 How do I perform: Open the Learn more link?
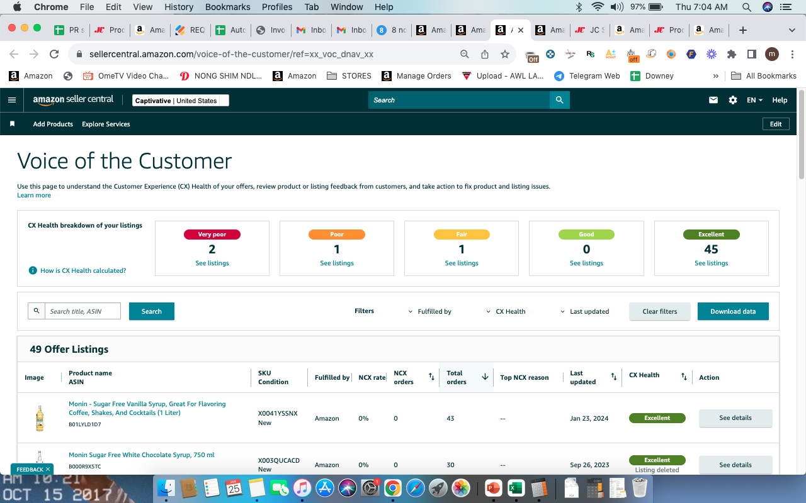click(x=34, y=196)
